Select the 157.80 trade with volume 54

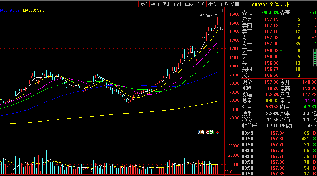[279, 168]
